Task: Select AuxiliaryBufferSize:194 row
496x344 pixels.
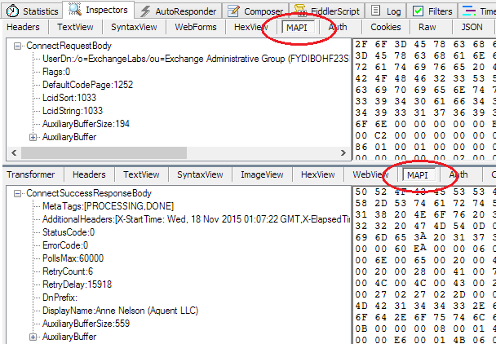Action: (x=86, y=124)
